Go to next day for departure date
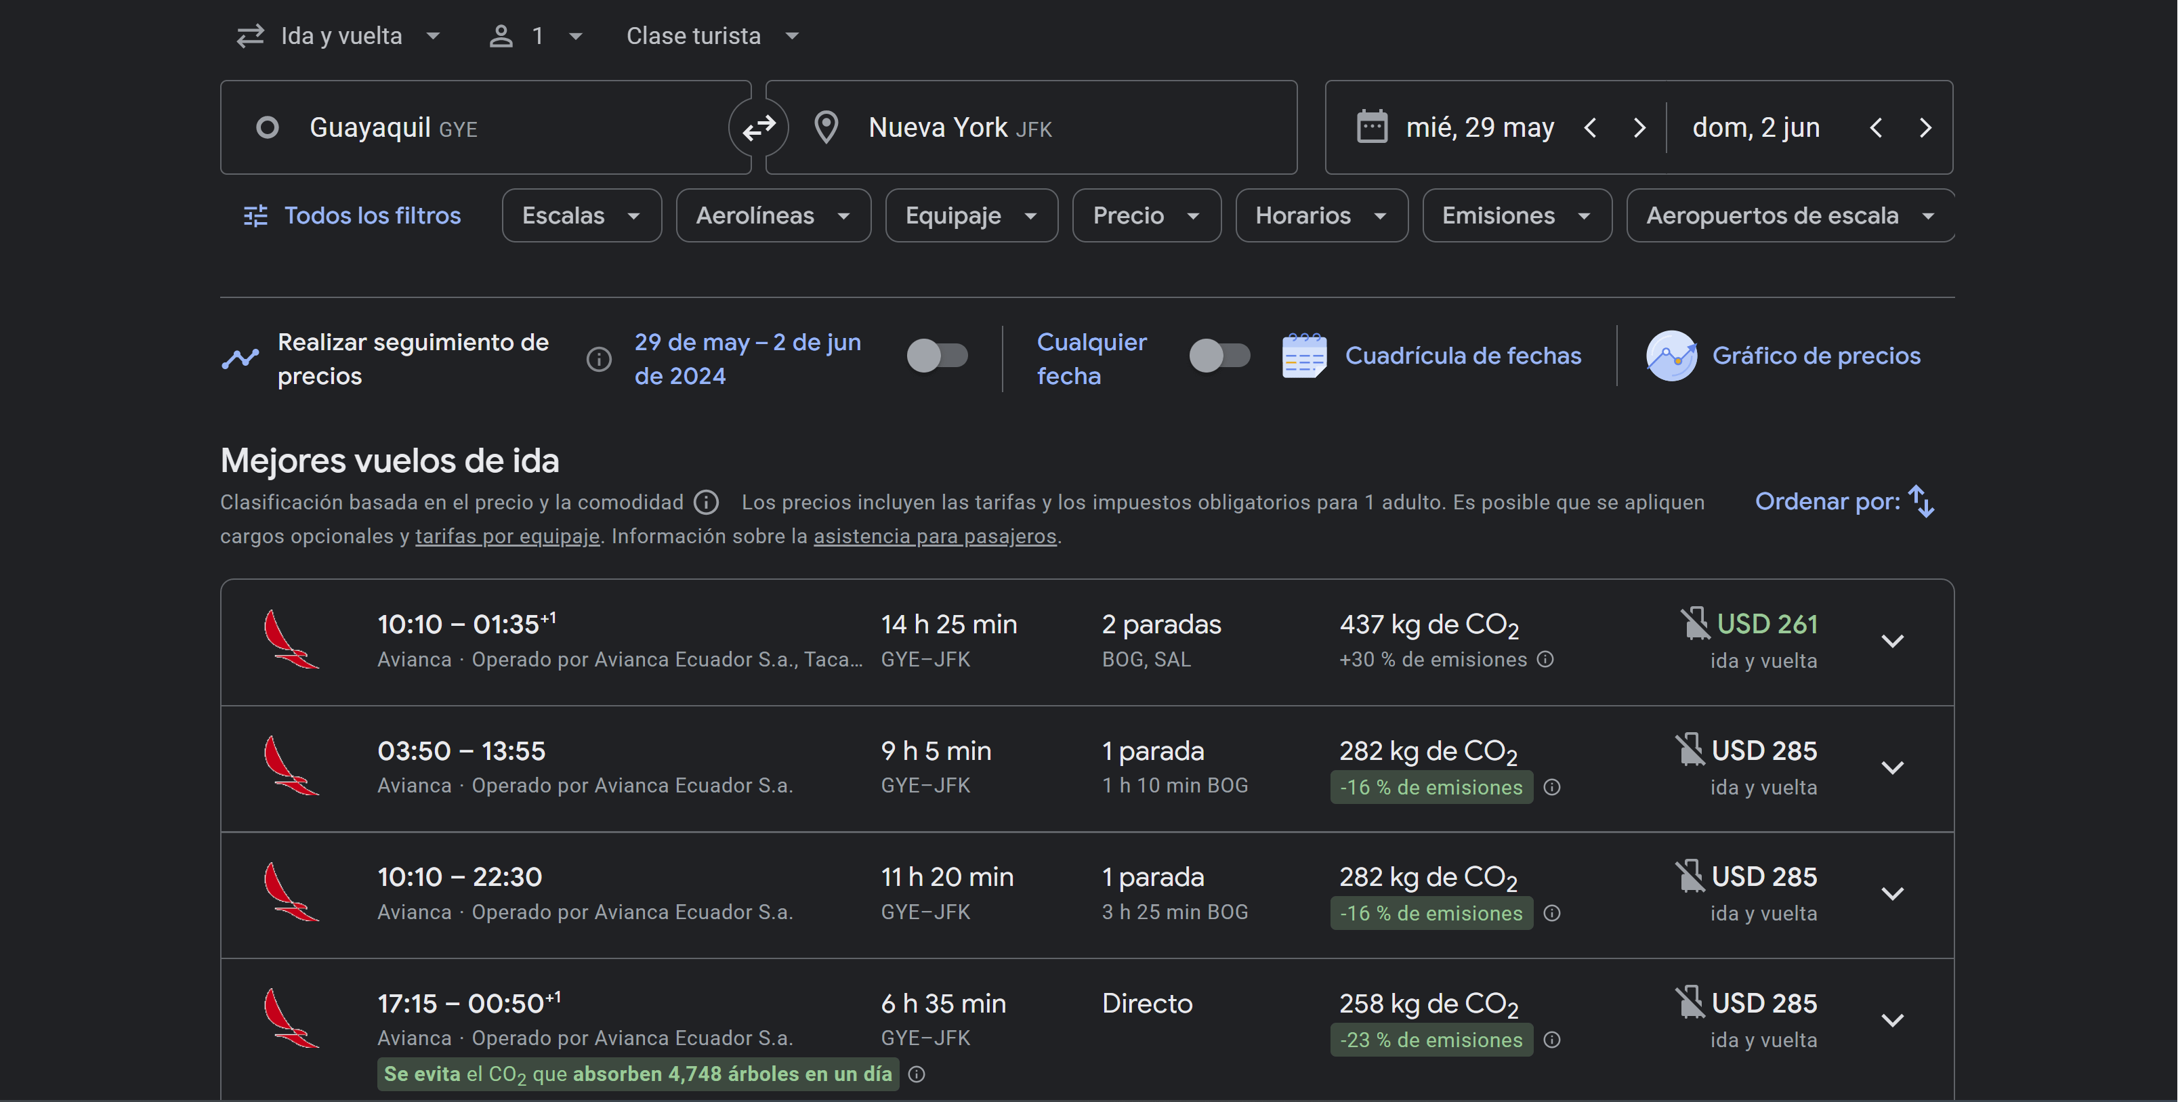The image size is (2178, 1102). pos(1639,127)
